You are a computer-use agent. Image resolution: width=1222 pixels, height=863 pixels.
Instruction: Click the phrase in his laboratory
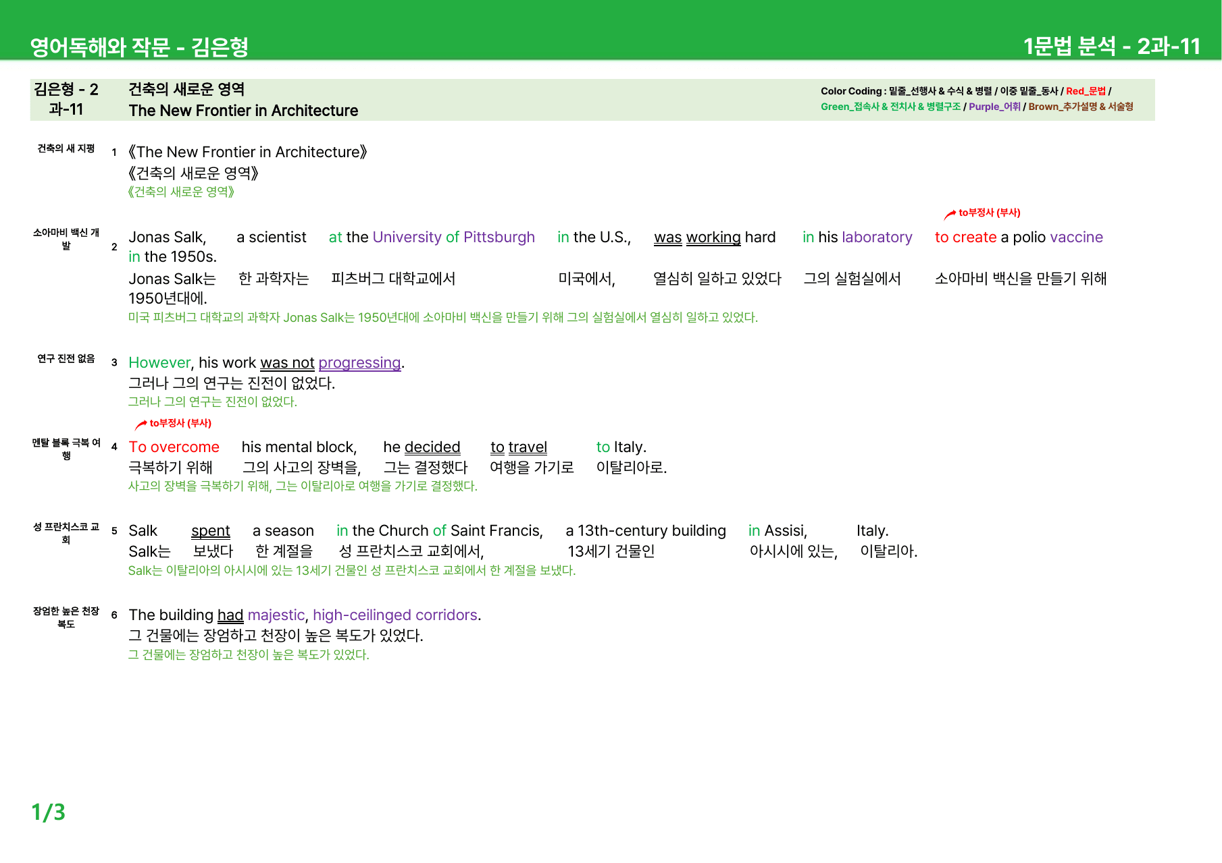857,238
